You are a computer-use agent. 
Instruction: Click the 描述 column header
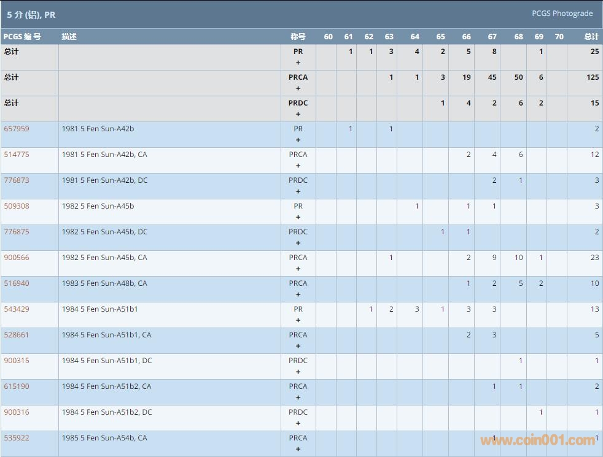click(x=69, y=37)
